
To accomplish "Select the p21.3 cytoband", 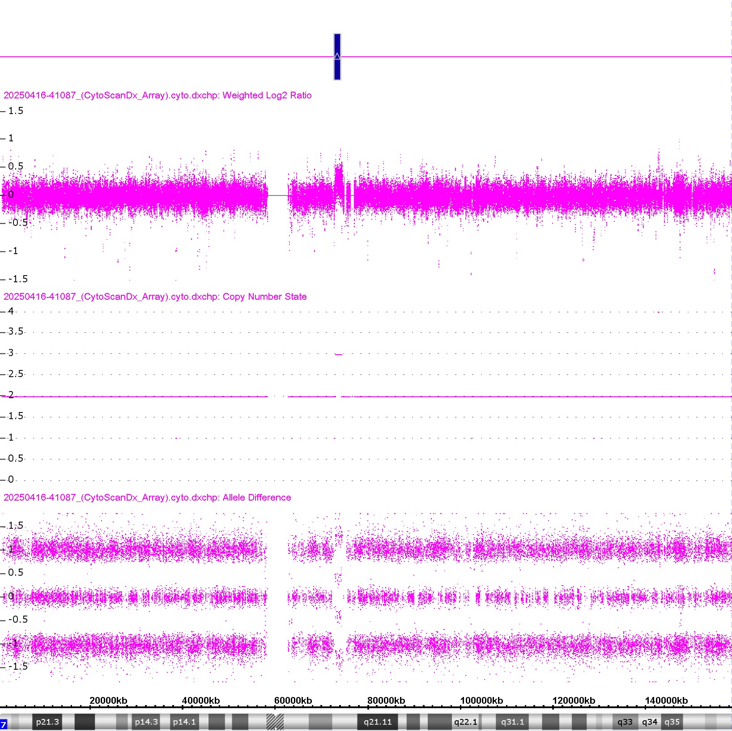I will [x=47, y=722].
